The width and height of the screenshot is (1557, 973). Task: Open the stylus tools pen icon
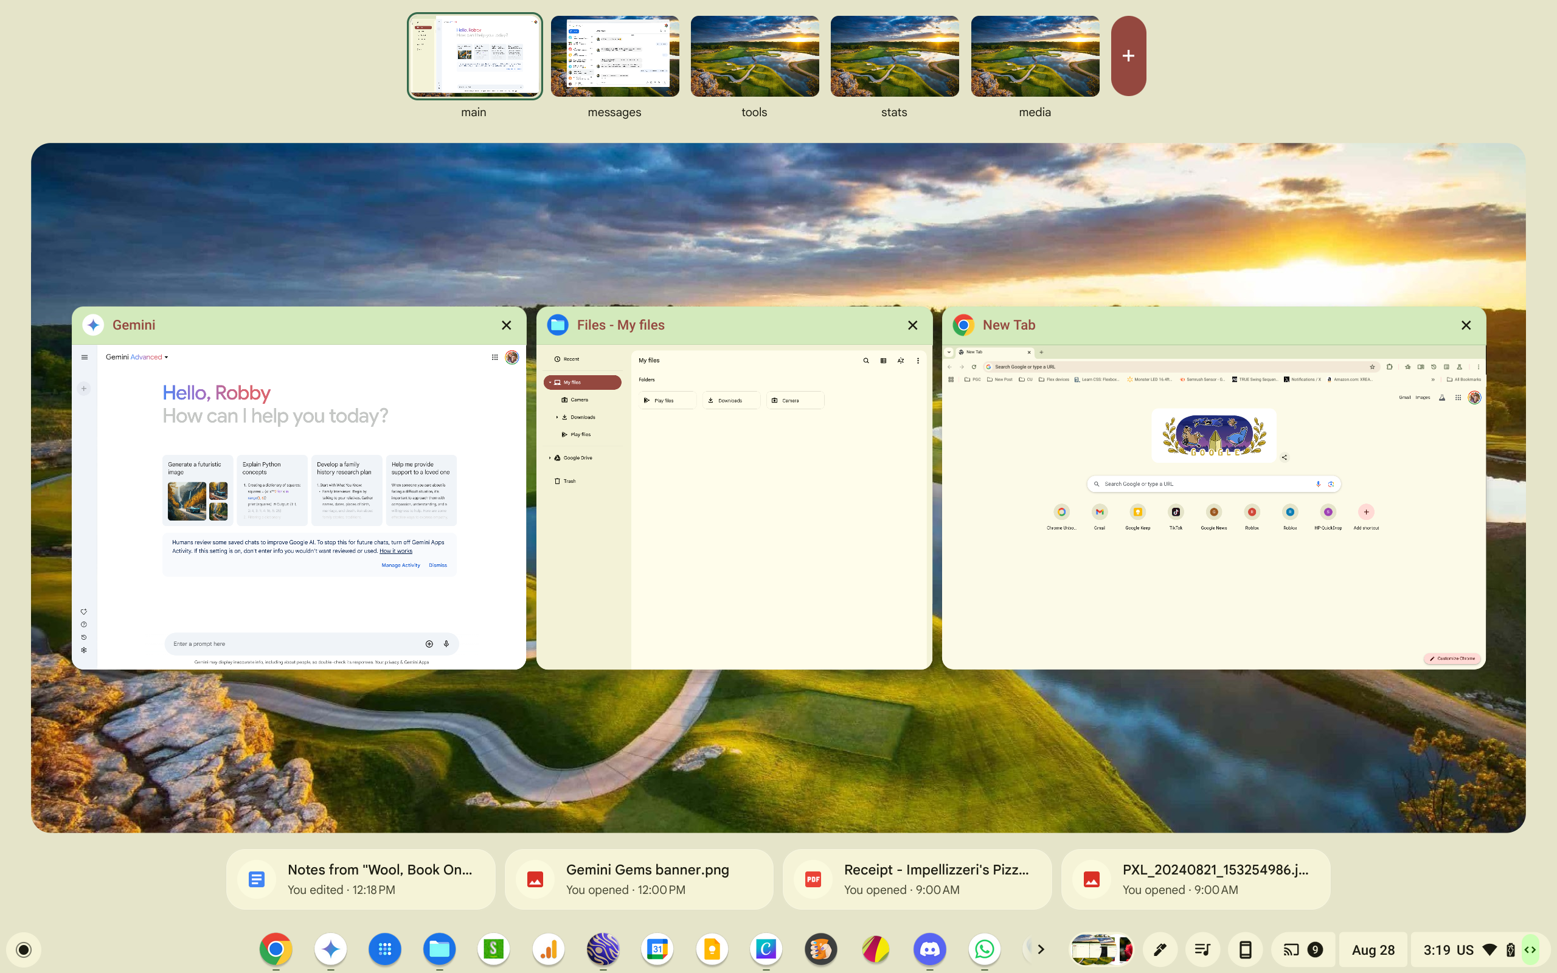pyautogui.click(x=1159, y=949)
